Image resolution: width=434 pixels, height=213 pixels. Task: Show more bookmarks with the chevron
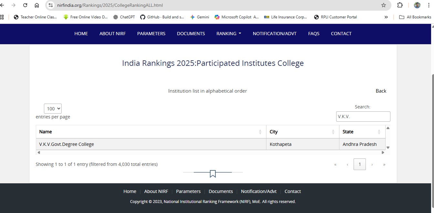386,17
